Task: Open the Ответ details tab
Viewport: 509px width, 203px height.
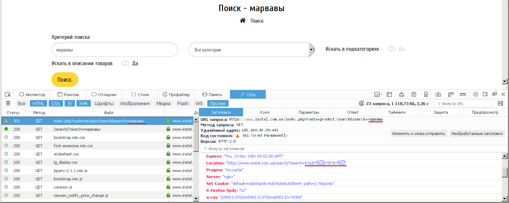Action: click(353, 112)
